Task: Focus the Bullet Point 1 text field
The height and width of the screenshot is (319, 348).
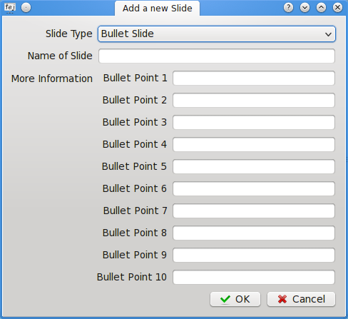Action: pos(254,78)
